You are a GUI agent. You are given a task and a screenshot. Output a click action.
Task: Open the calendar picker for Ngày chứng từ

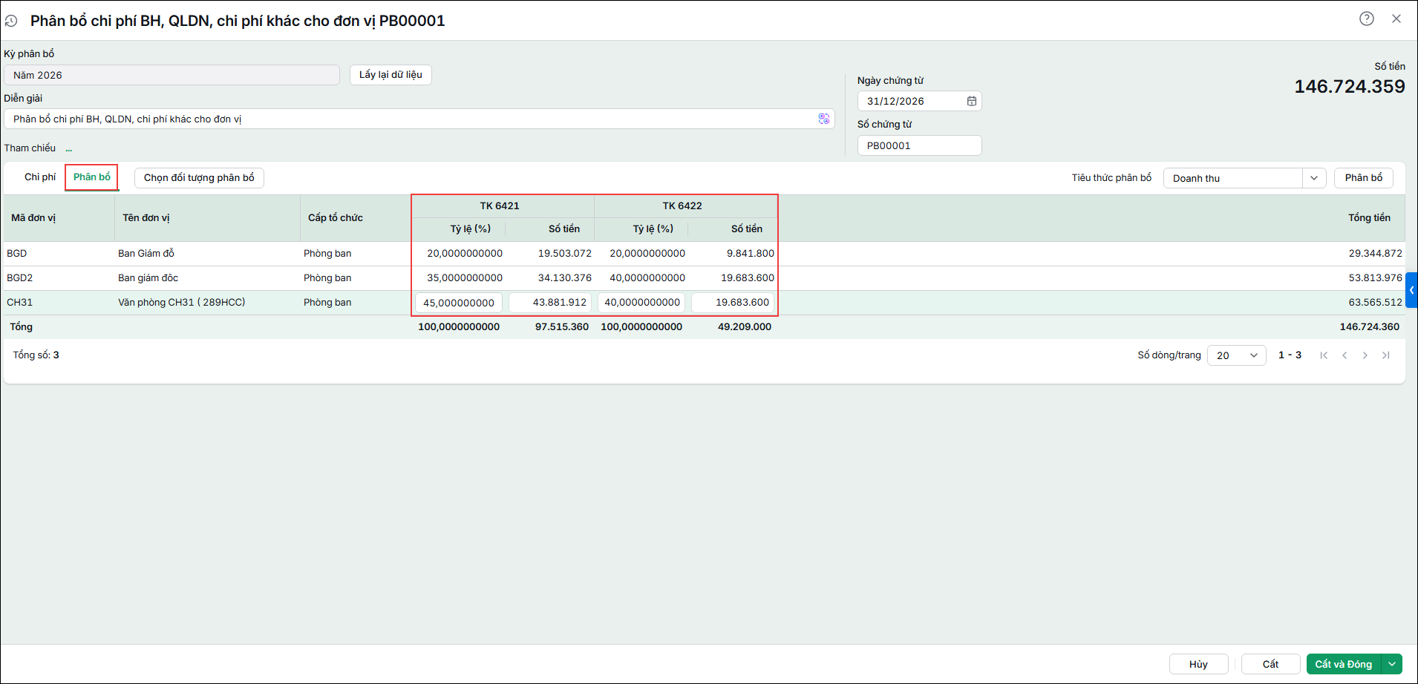pos(971,101)
